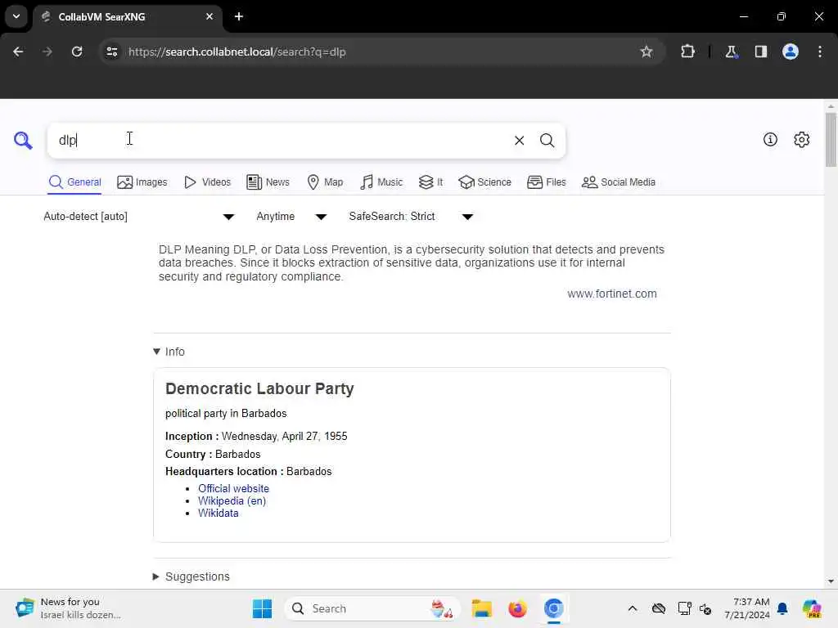Open the Anytime time range dropdown
838x628 pixels.
pyautogui.click(x=291, y=216)
